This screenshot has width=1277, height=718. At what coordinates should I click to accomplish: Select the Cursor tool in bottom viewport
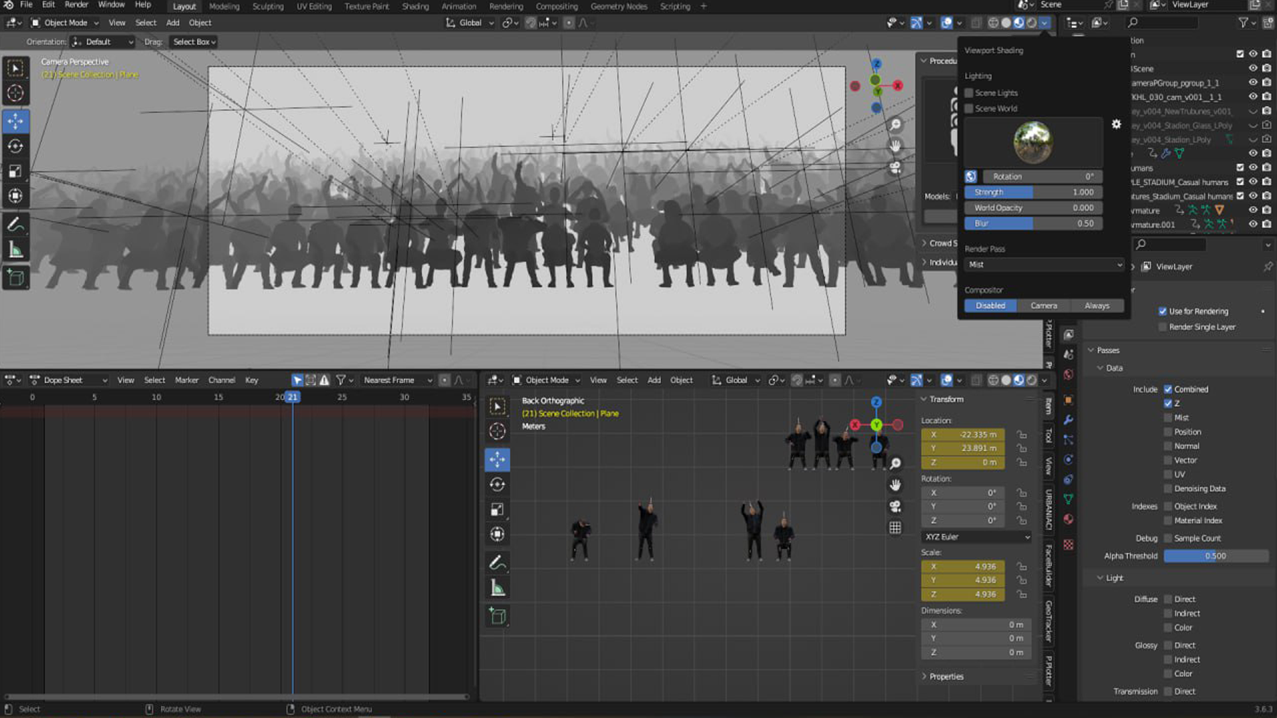[497, 431]
